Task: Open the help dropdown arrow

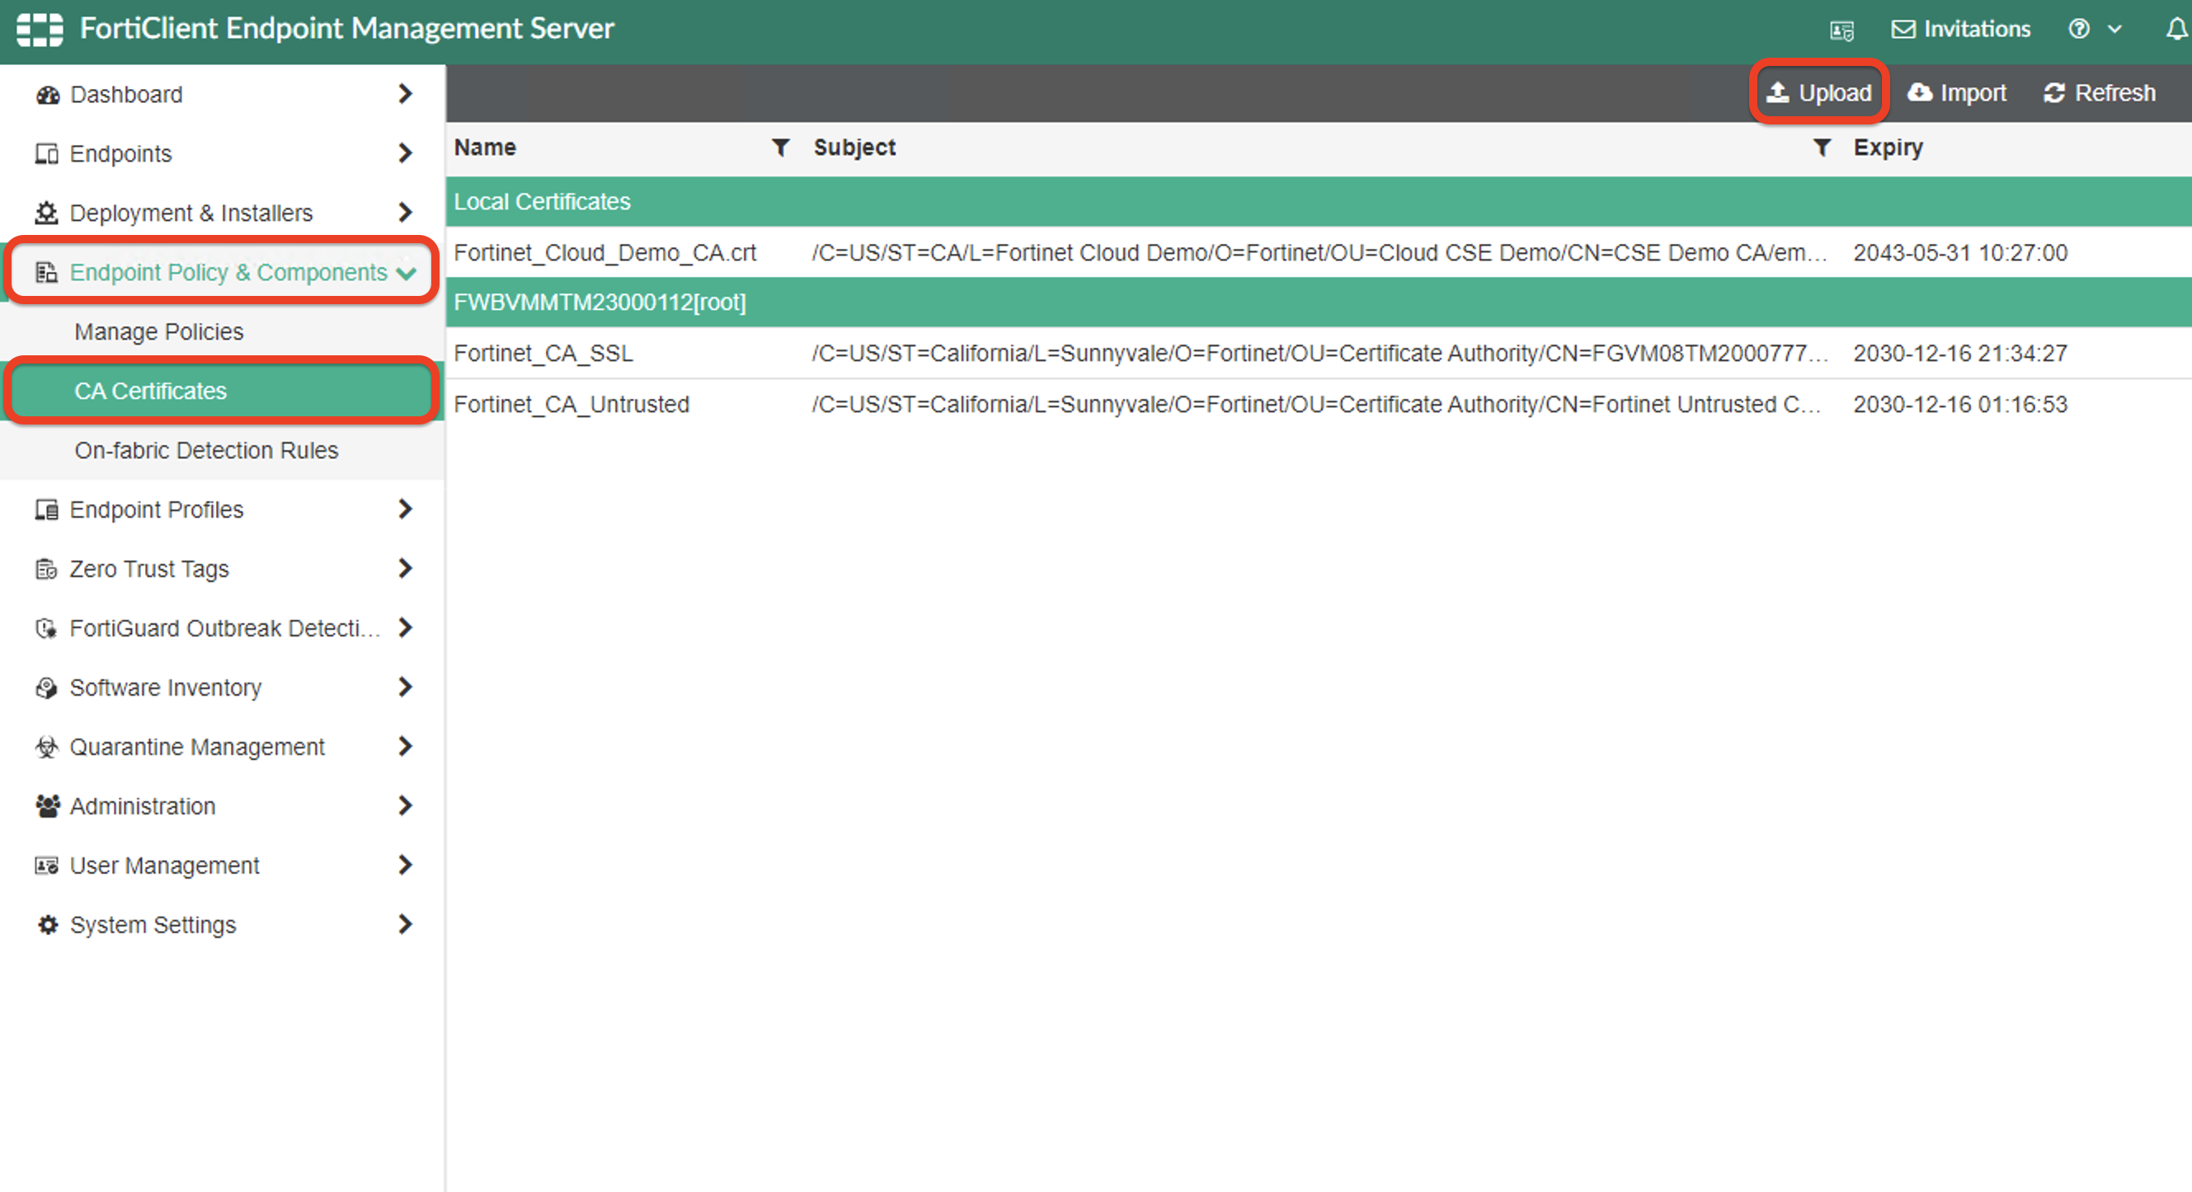Action: (x=2114, y=30)
